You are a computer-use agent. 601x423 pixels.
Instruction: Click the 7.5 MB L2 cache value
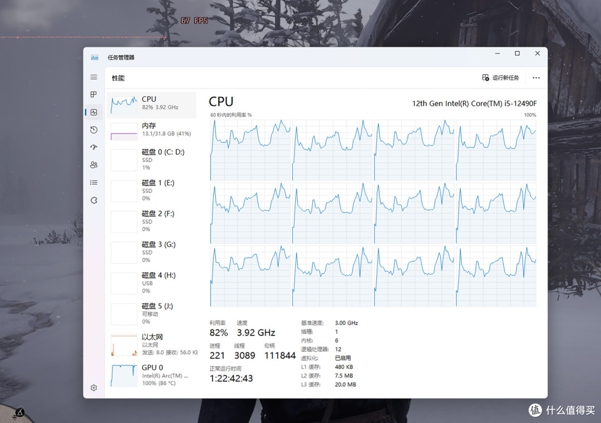tap(344, 376)
